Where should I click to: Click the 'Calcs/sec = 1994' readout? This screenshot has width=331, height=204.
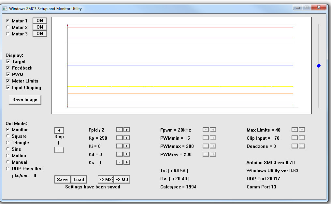coord(179,187)
